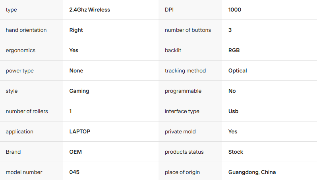Click the hand orientation label
The width and height of the screenshot is (317, 180).
26,30
